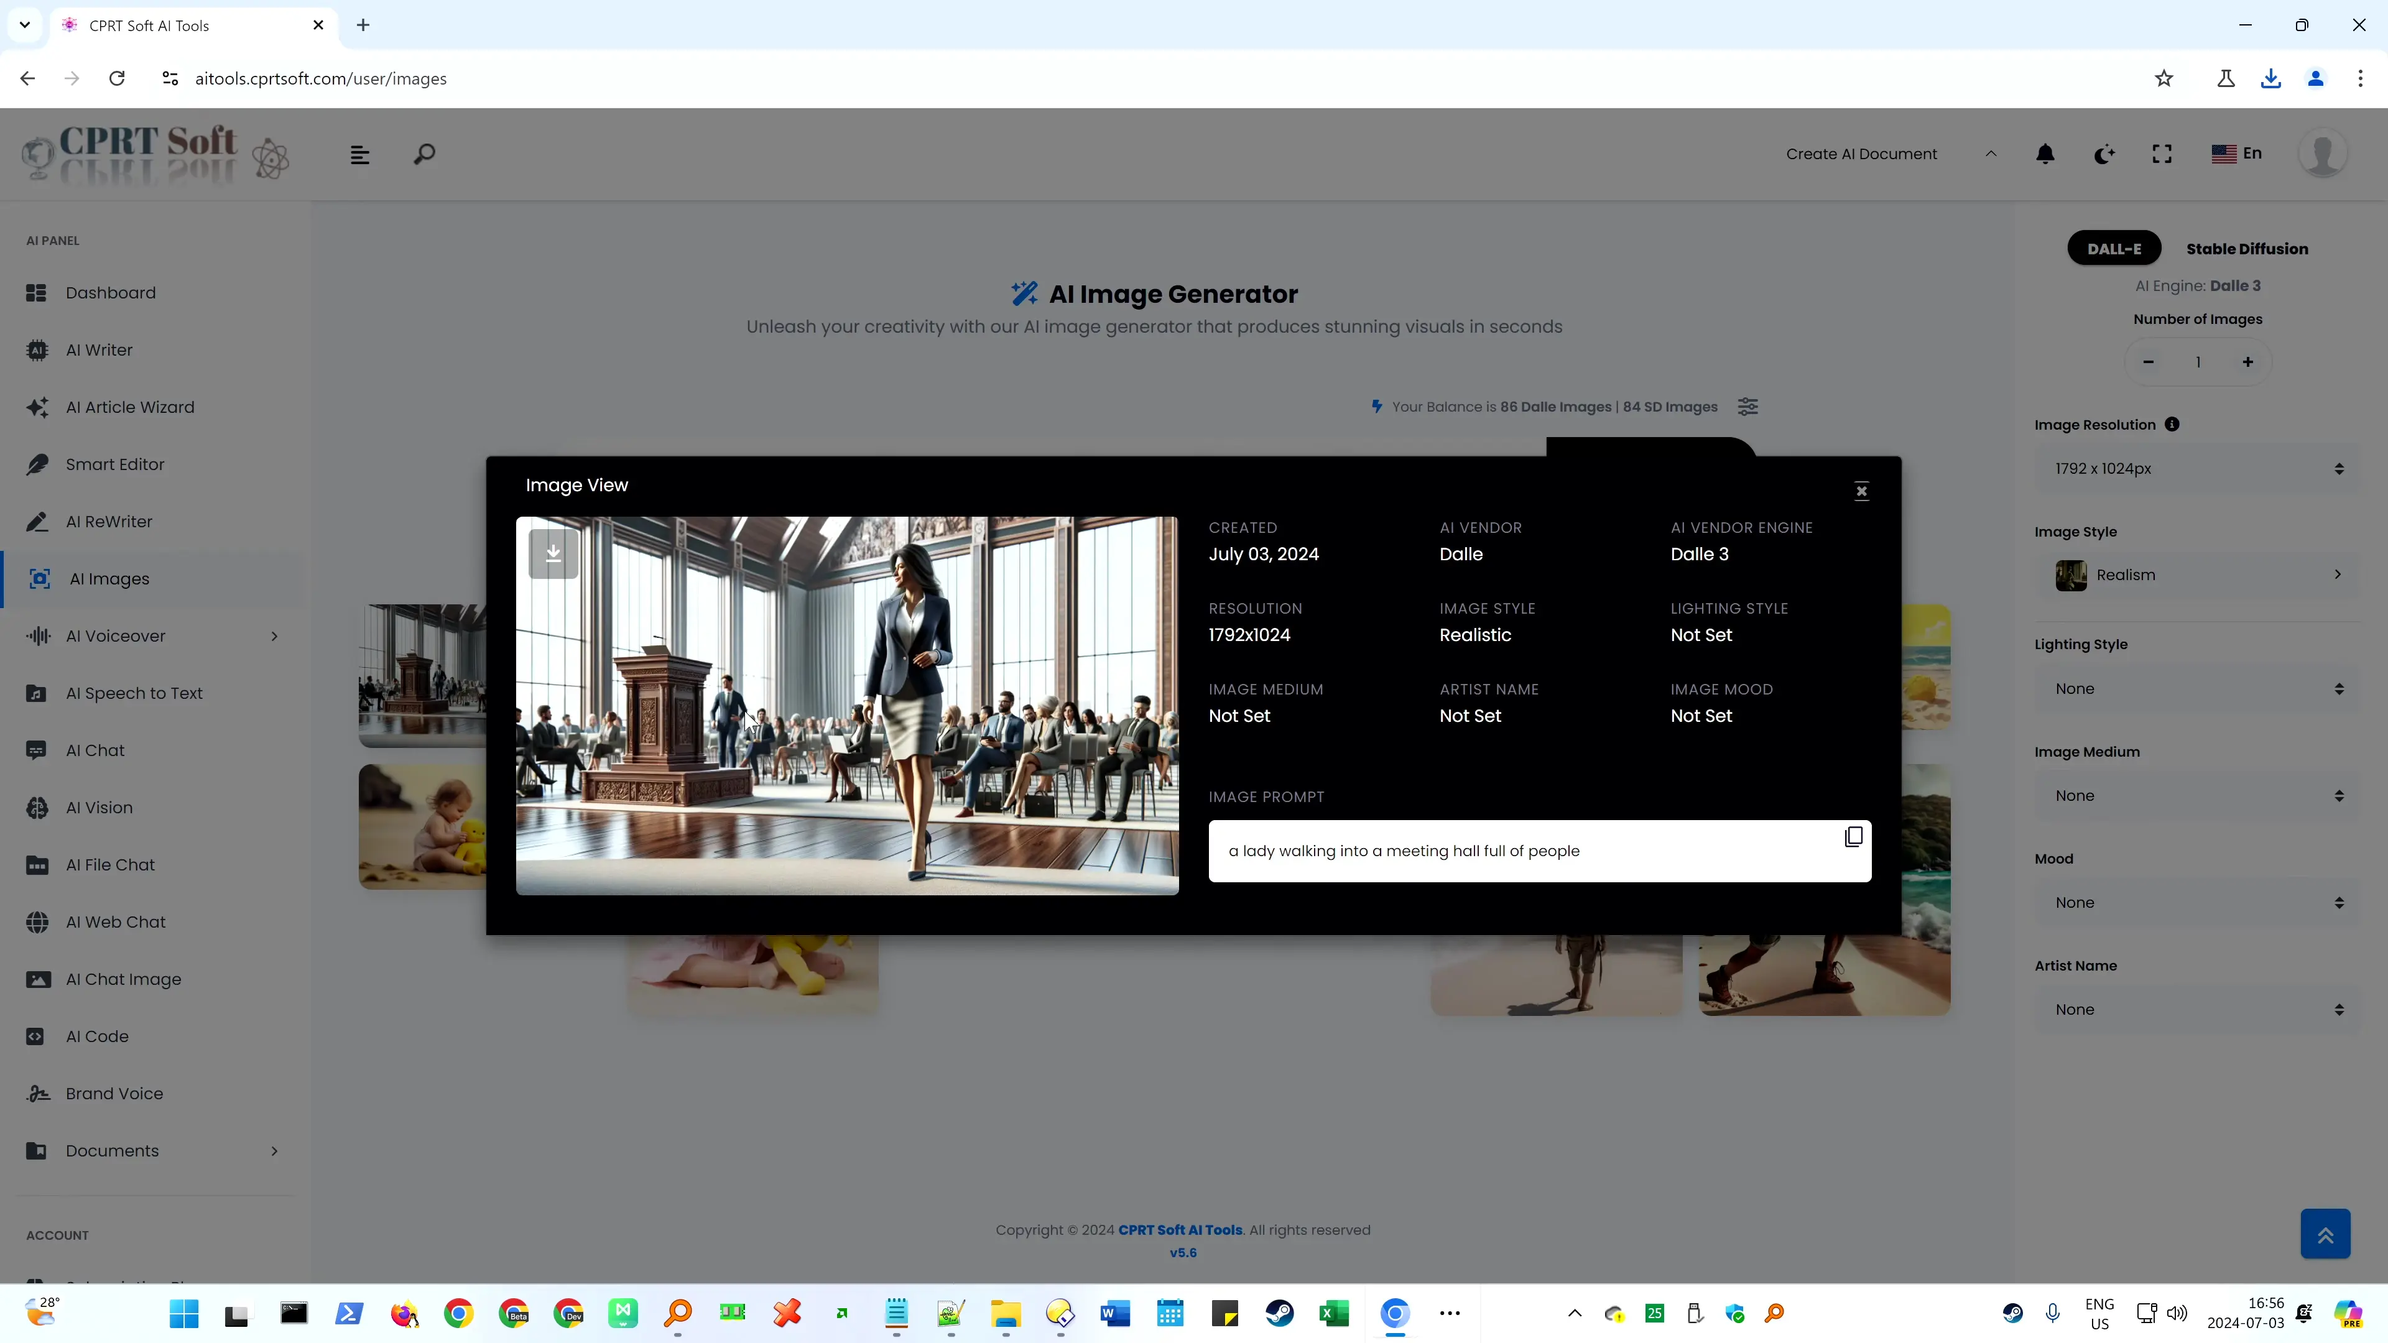Open the AI Writer menu item
This screenshot has height=1343, width=2388.
[x=98, y=349]
